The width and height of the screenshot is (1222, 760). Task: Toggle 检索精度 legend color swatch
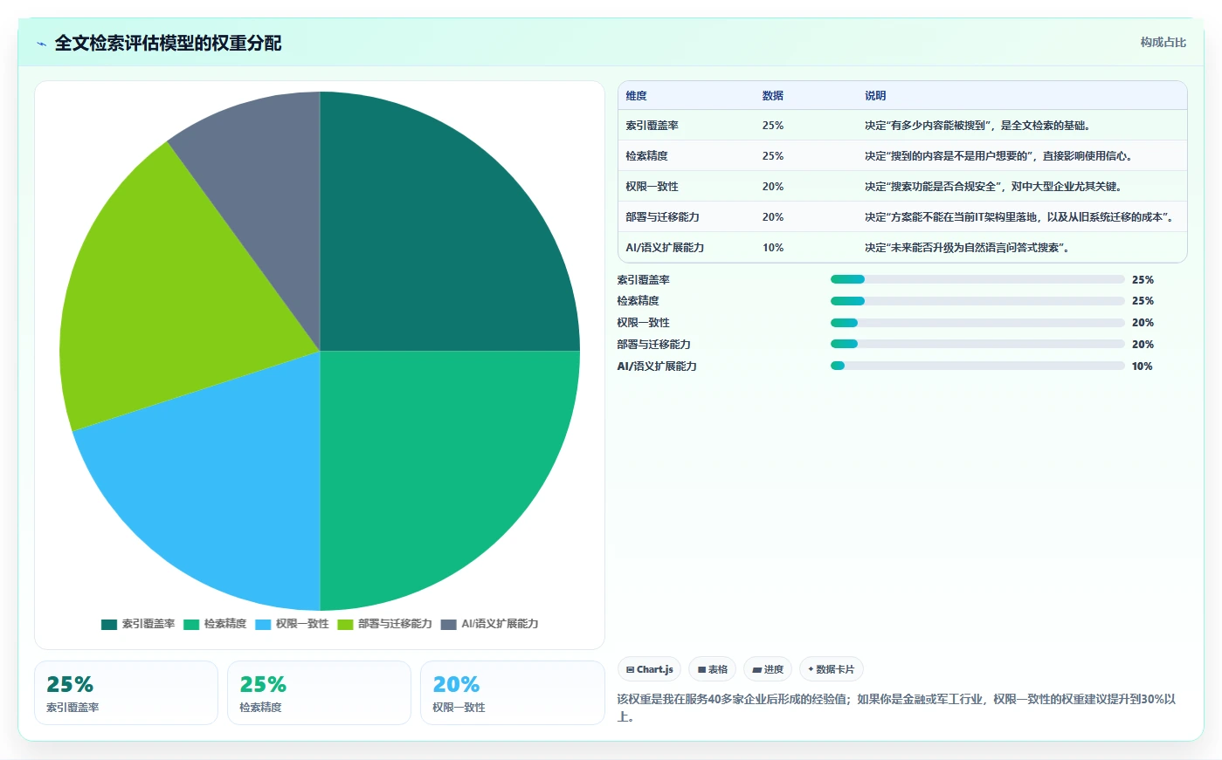click(191, 624)
